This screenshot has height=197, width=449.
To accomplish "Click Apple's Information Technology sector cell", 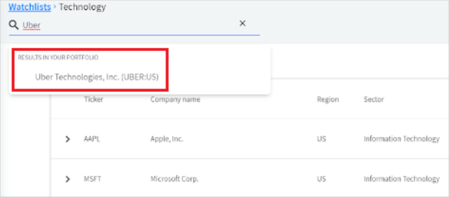I will pyautogui.click(x=402, y=139).
